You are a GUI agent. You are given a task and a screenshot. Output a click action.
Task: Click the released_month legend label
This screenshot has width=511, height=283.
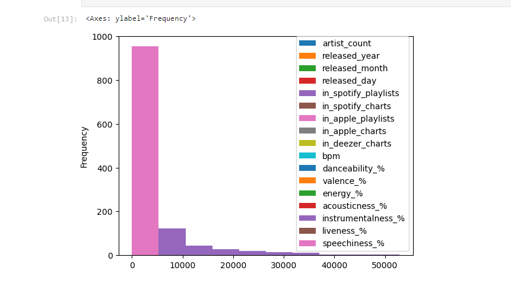[x=351, y=68]
